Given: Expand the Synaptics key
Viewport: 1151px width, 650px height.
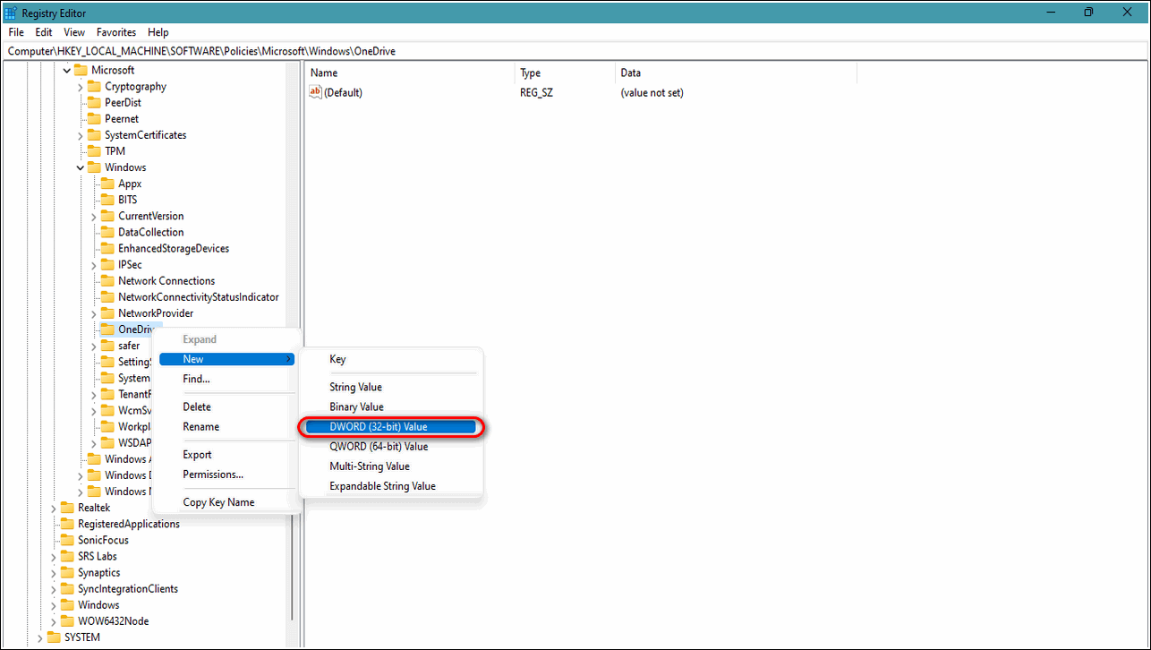Looking at the screenshot, I should click(x=54, y=573).
